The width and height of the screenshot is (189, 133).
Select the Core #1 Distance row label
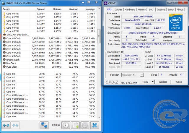17,99
